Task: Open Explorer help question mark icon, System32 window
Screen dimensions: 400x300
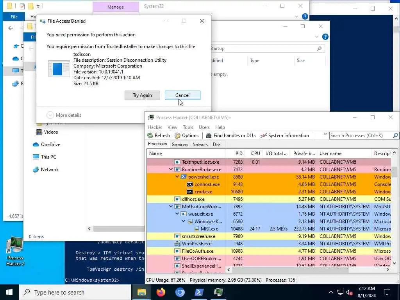Action: coord(305,16)
